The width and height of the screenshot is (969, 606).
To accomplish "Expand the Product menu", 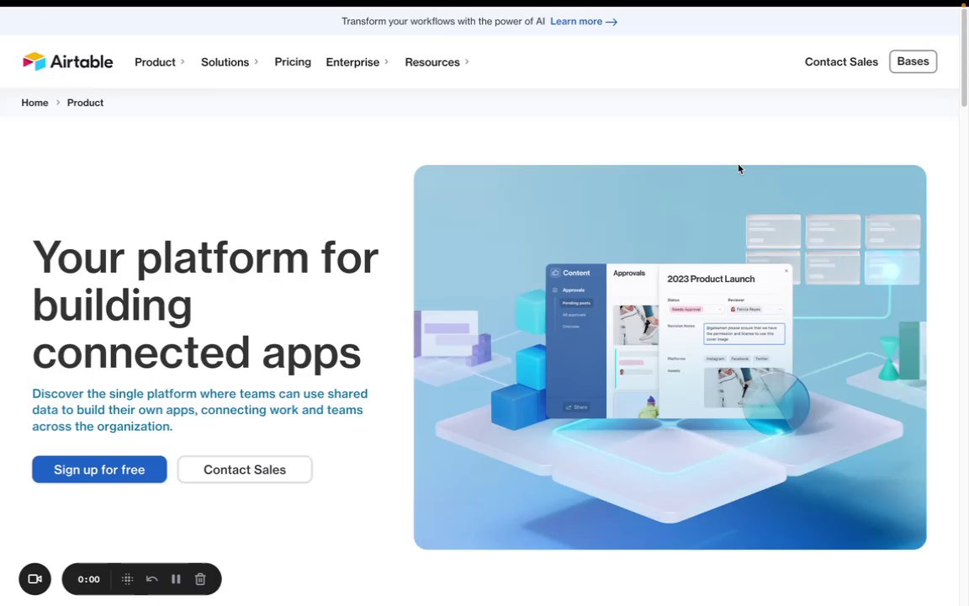I will [160, 62].
